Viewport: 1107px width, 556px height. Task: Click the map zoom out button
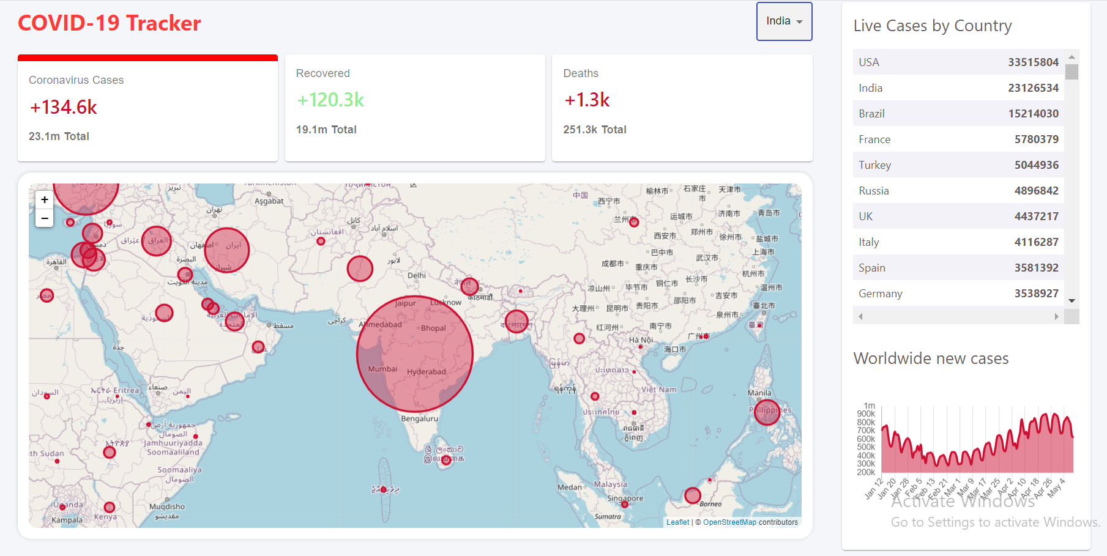(44, 218)
